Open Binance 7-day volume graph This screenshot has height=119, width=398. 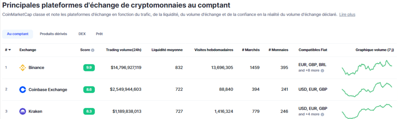click(x=367, y=67)
